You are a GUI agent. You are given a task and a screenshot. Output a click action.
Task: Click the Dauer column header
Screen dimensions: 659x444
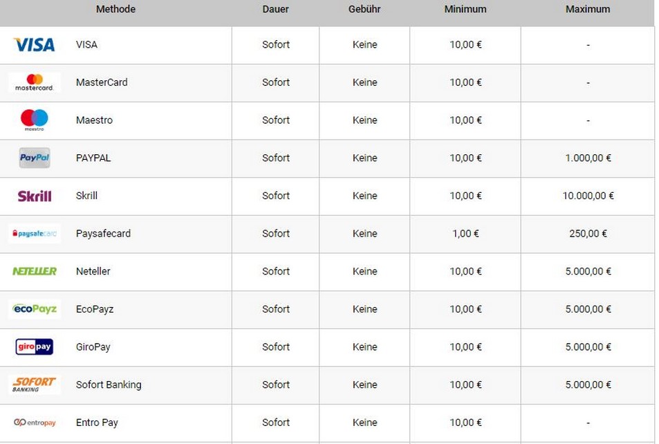coord(276,9)
